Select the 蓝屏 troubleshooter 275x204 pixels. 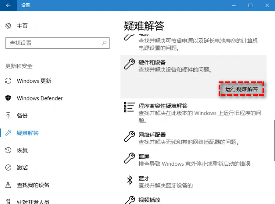pyautogui.click(x=144, y=156)
